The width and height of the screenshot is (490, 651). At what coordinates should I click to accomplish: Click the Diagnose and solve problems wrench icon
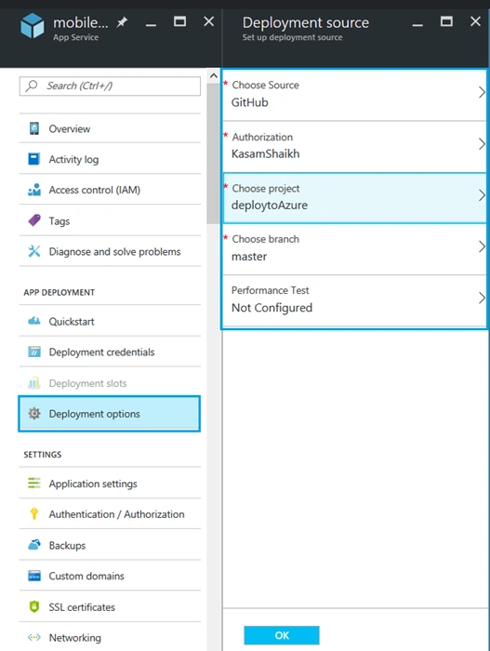tap(34, 251)
